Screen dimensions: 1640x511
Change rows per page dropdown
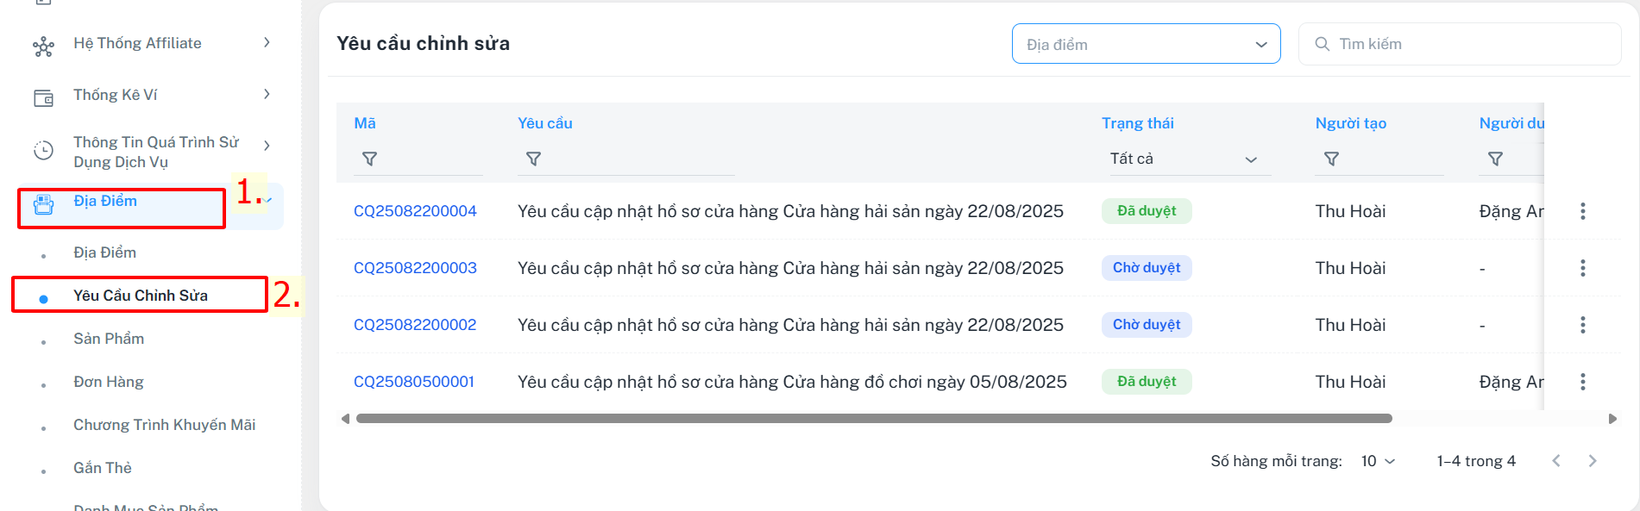coord(1378,461)
